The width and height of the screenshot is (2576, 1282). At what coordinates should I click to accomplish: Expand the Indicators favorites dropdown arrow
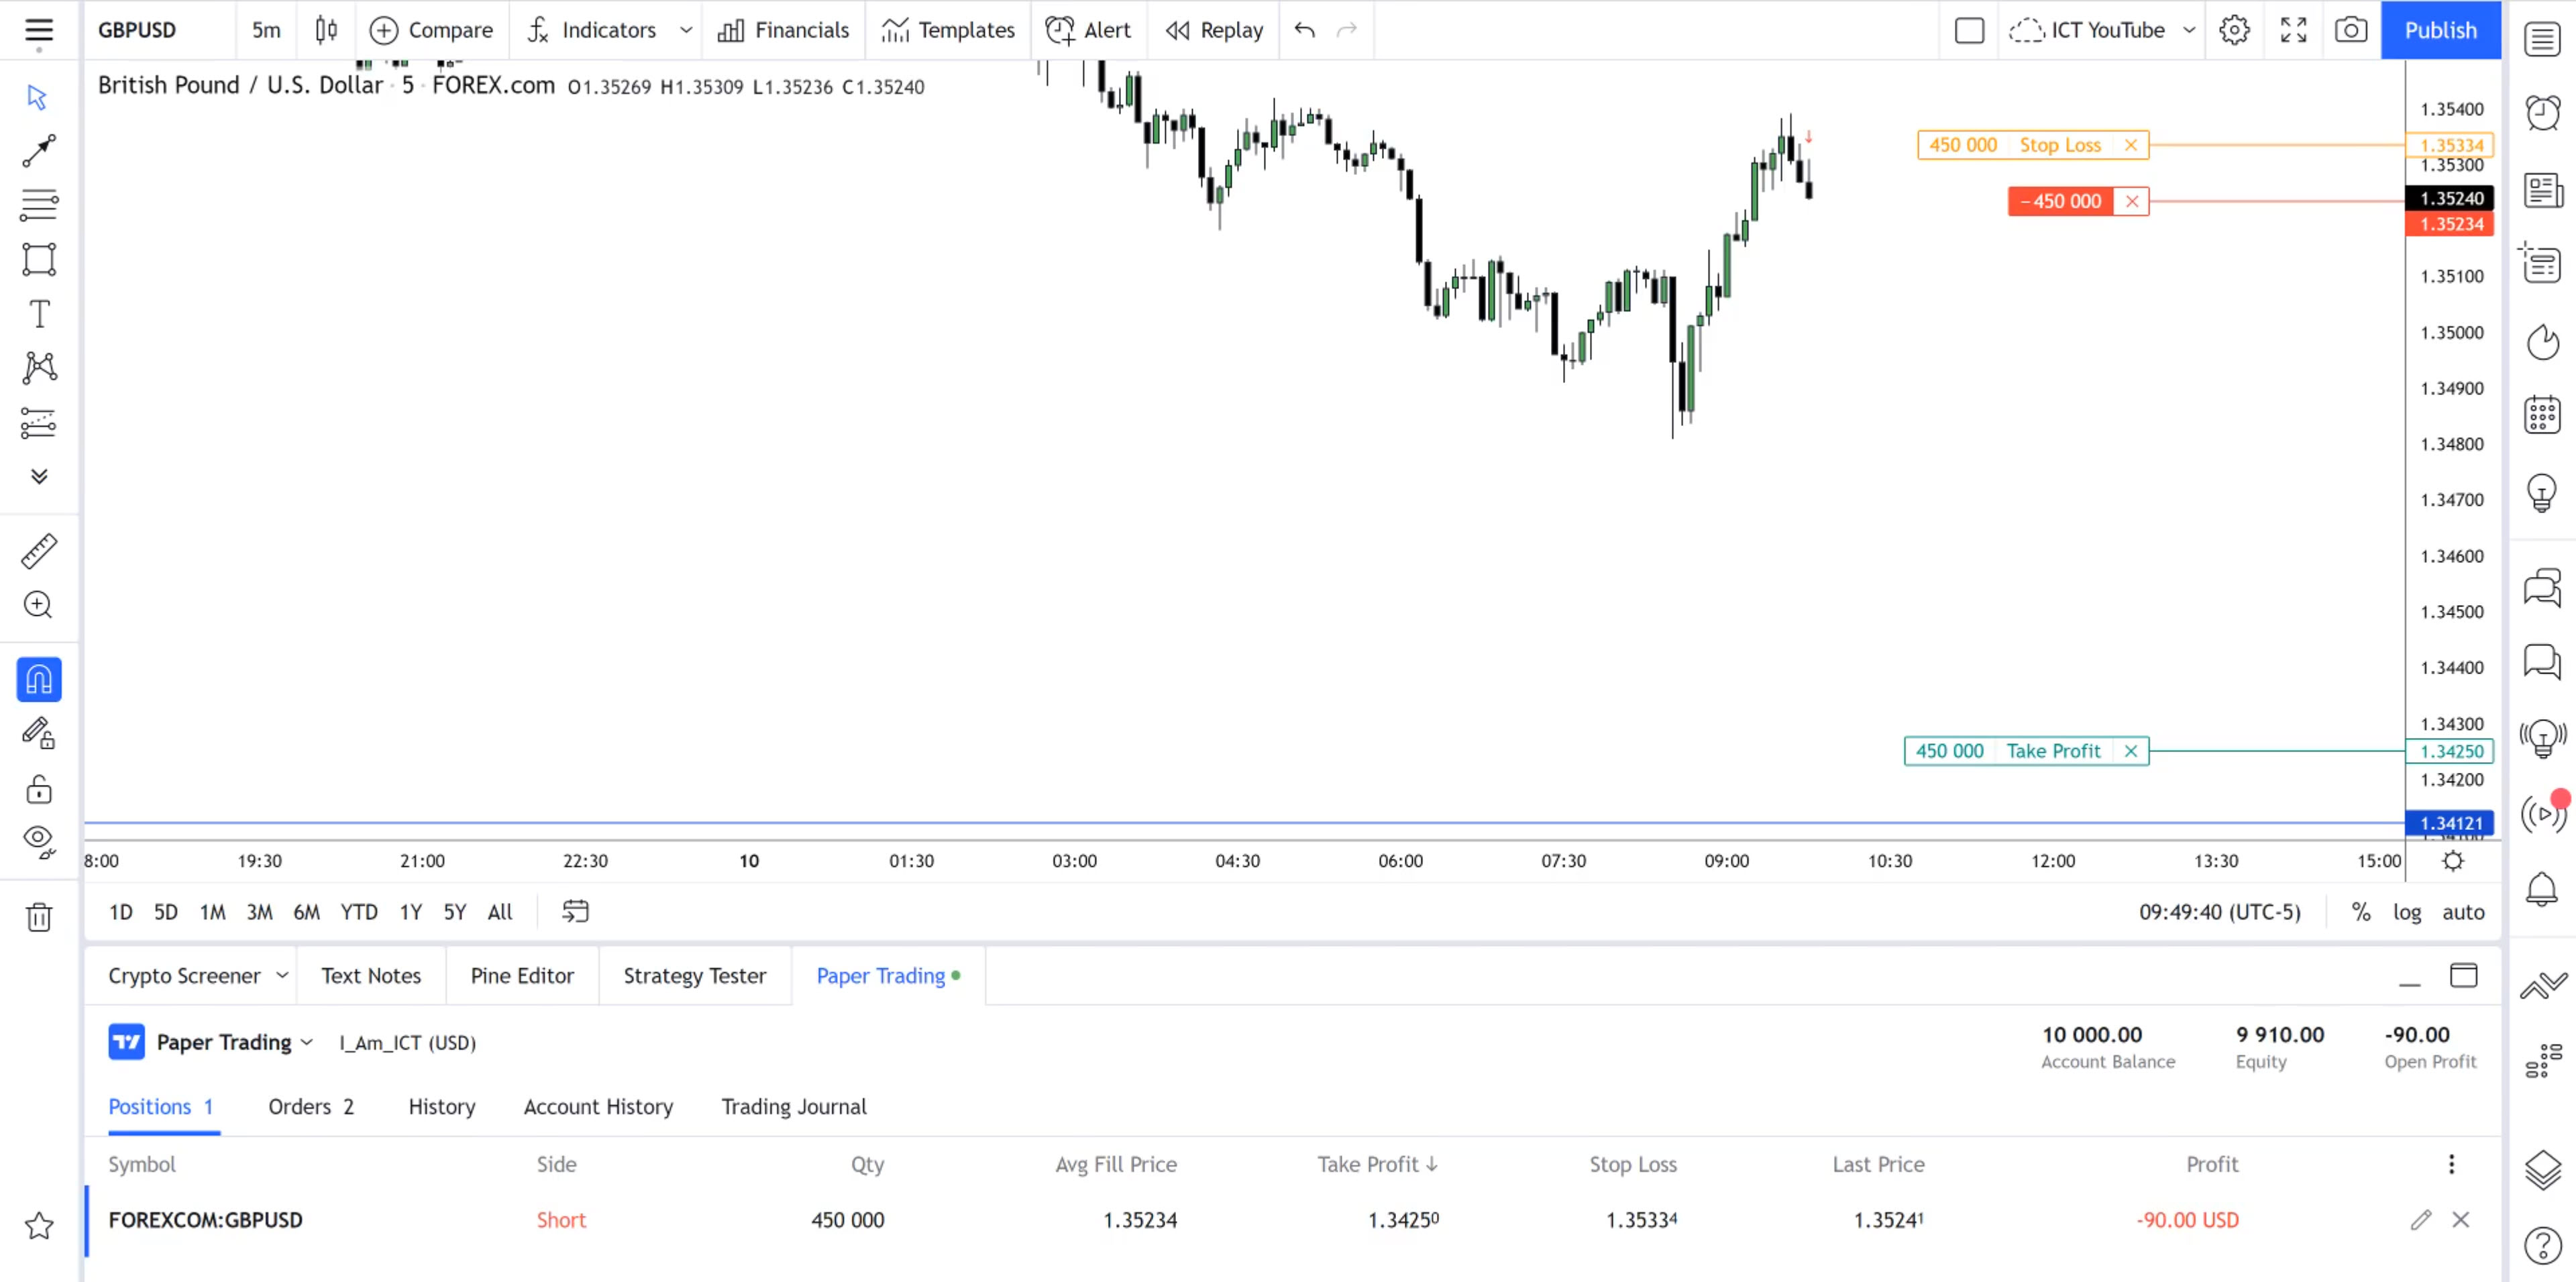(686, 30)
